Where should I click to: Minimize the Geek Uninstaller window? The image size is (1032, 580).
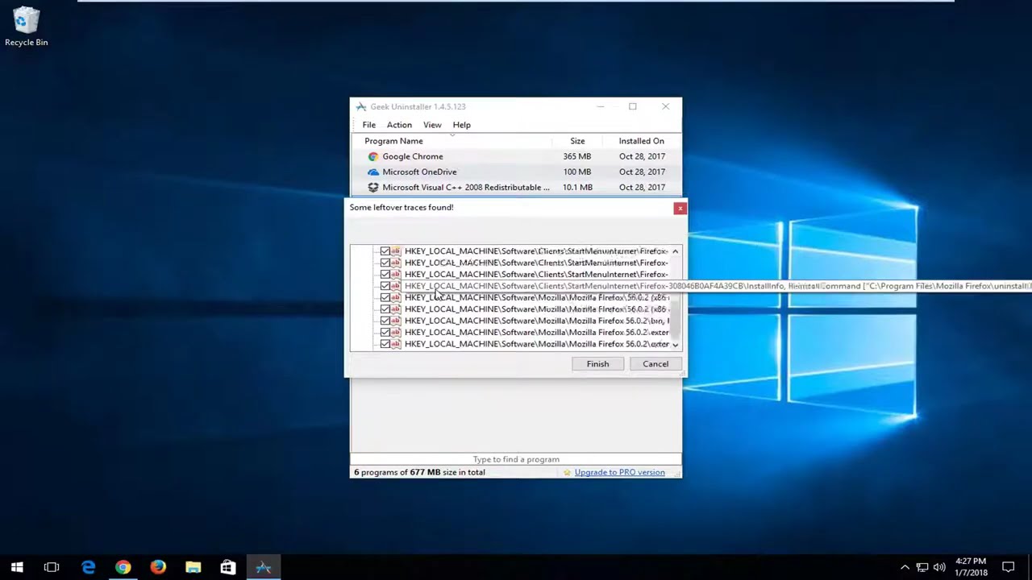click(x=600, y=106)
